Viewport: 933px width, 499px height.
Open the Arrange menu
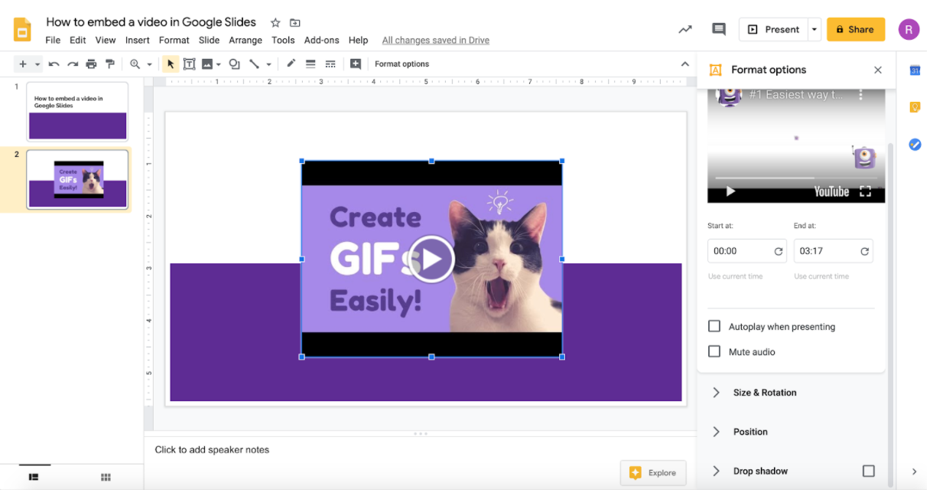tap(245, 41)
